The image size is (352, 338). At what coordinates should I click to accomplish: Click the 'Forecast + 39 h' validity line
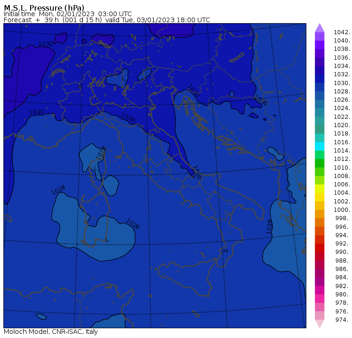point(107,20)
